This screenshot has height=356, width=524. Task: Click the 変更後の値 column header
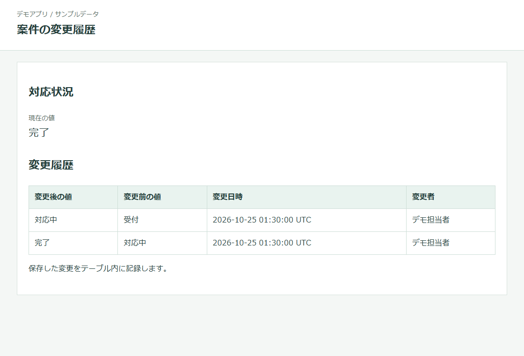tap(73, 197)
